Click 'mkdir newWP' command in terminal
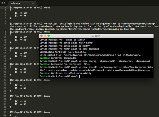Viewport: 159px width, 117px height. [x=86, y=43]
